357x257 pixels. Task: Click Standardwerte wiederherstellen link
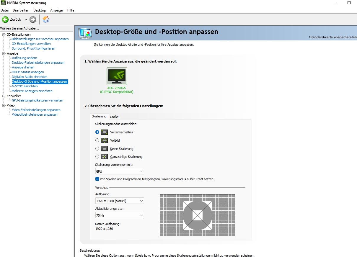point(333,37)
